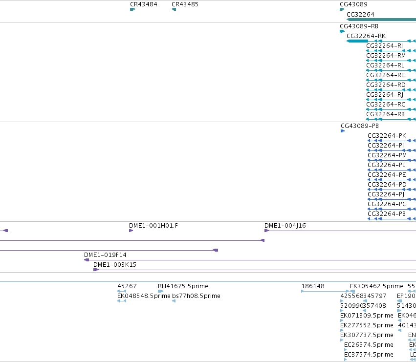Click protein CG32264-PL label
Screen dimensions: 416x362
tap(387, 165)
